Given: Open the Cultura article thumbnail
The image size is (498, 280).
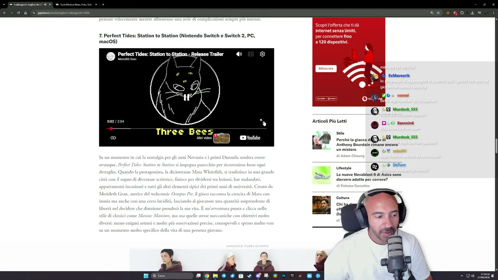Looking at the screenshot, I should click(321, 205).
